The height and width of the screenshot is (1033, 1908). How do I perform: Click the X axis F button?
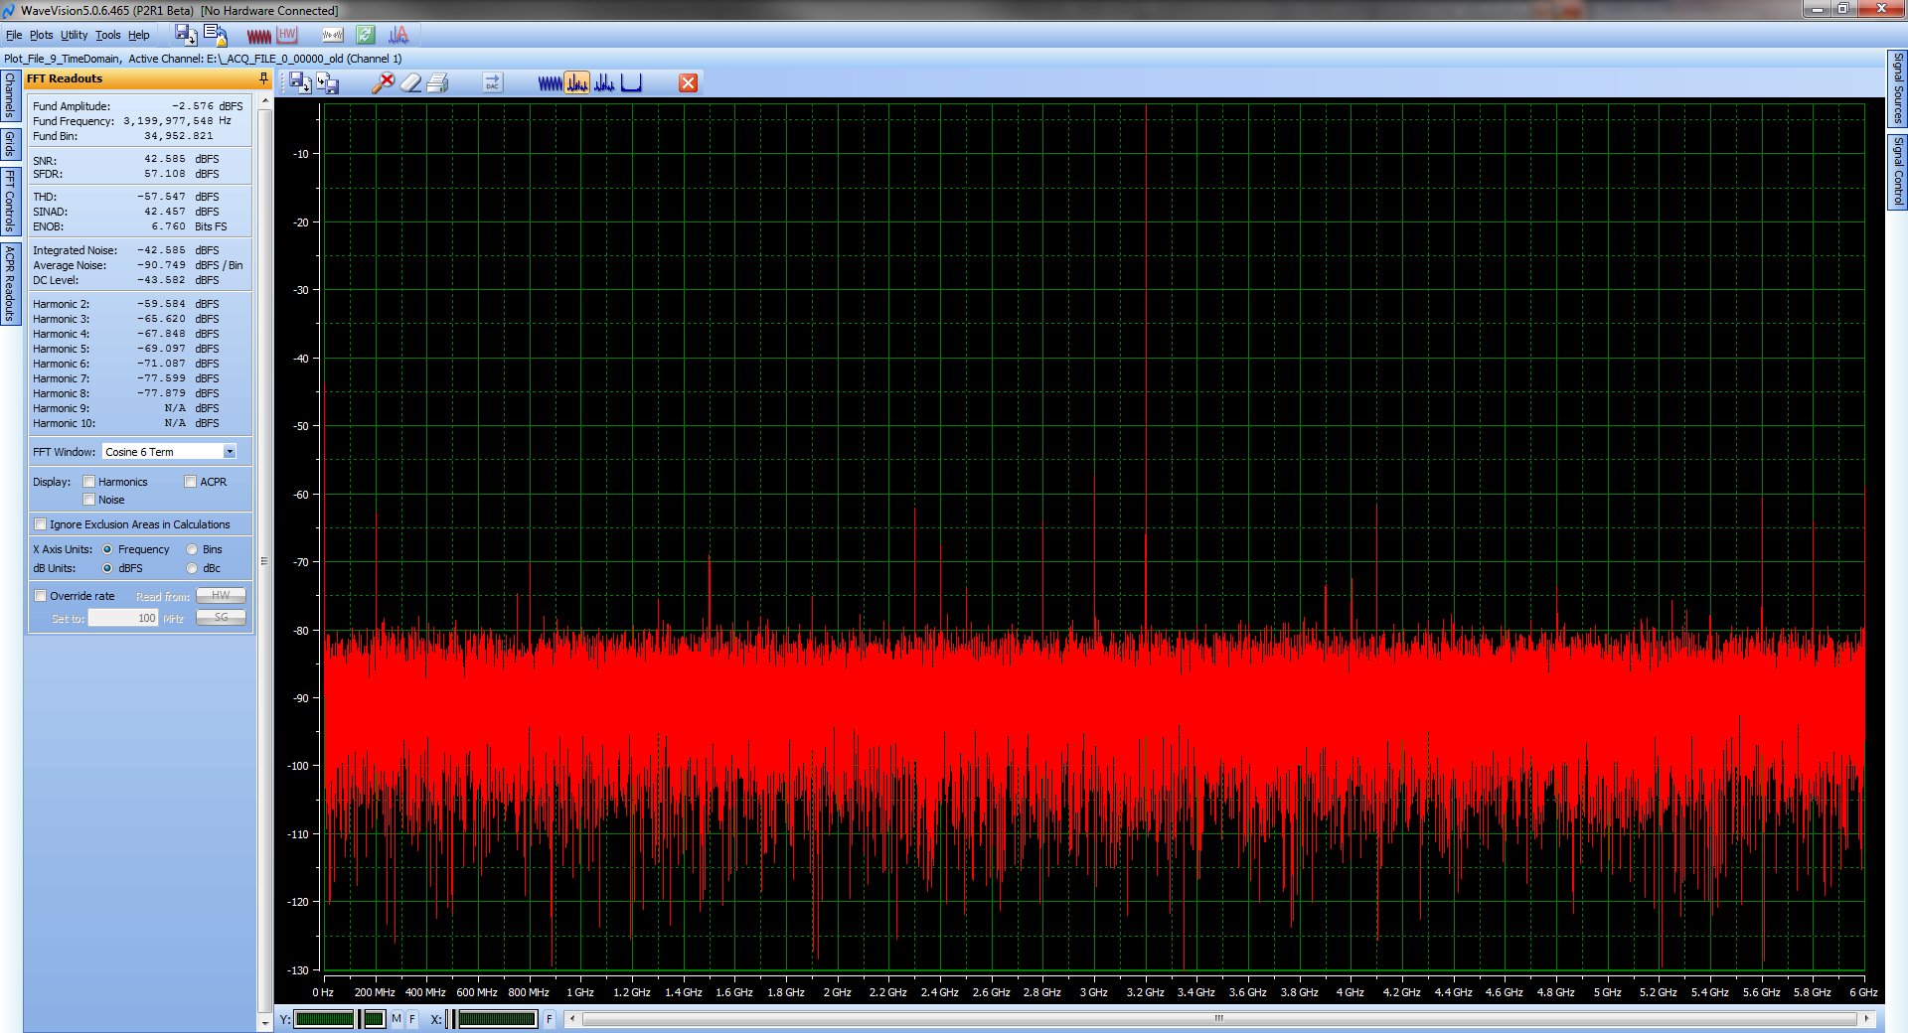[x=549, y=1019]
